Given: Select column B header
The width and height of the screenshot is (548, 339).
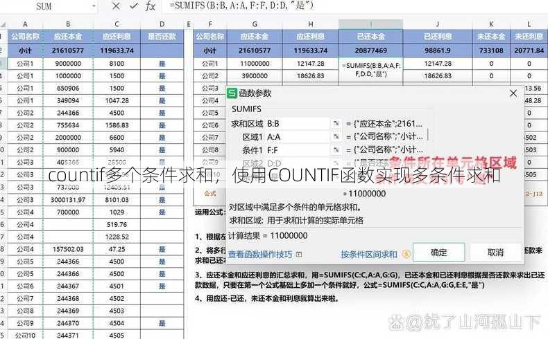Looking at the screenshot, I should pyautogui.click(x=68, y=24).
